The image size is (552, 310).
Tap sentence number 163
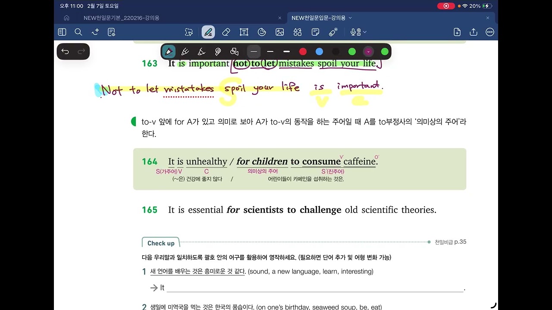click(150, 64)
